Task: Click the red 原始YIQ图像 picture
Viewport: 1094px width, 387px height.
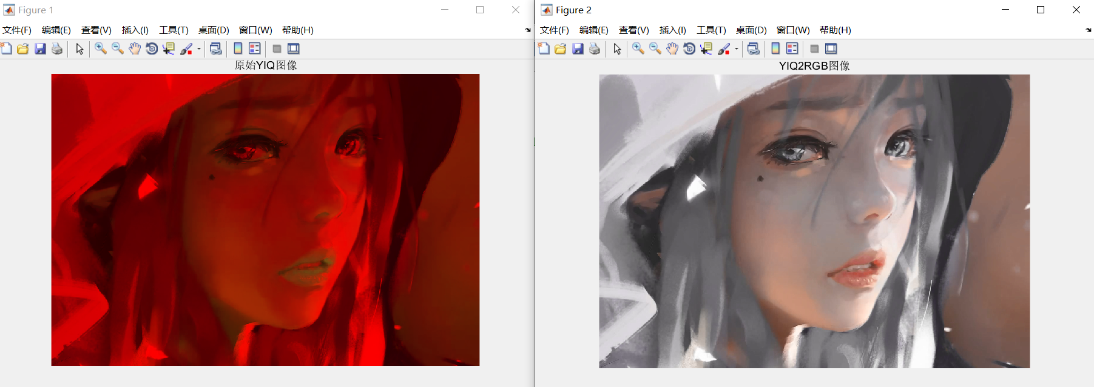Action: [x=265, y=220]
